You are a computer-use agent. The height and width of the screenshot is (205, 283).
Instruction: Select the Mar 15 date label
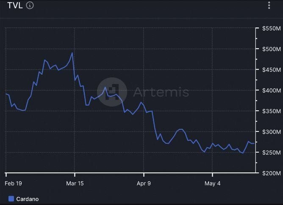tap(75, 183)
